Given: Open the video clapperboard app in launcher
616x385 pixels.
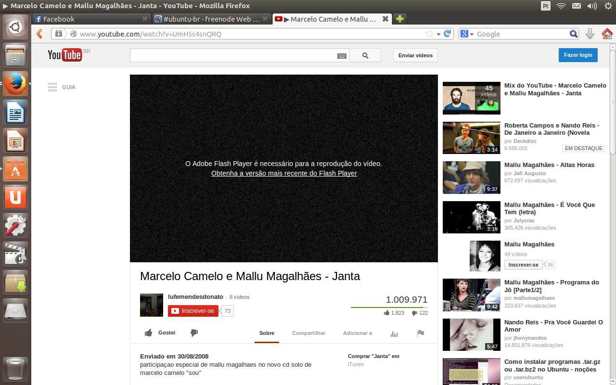Looking at the screenshot, I should click(16, 254).
